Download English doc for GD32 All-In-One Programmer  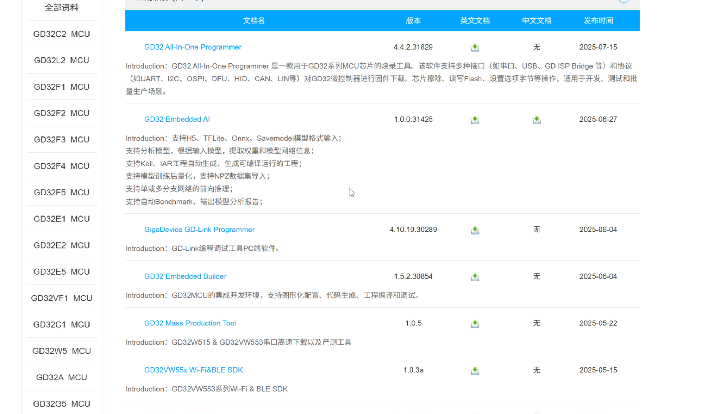(475, 47)
